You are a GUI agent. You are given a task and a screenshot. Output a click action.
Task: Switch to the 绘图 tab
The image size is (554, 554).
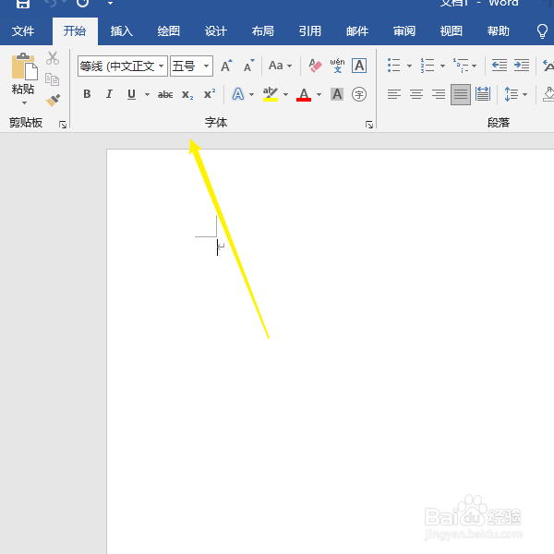point(169,31)
